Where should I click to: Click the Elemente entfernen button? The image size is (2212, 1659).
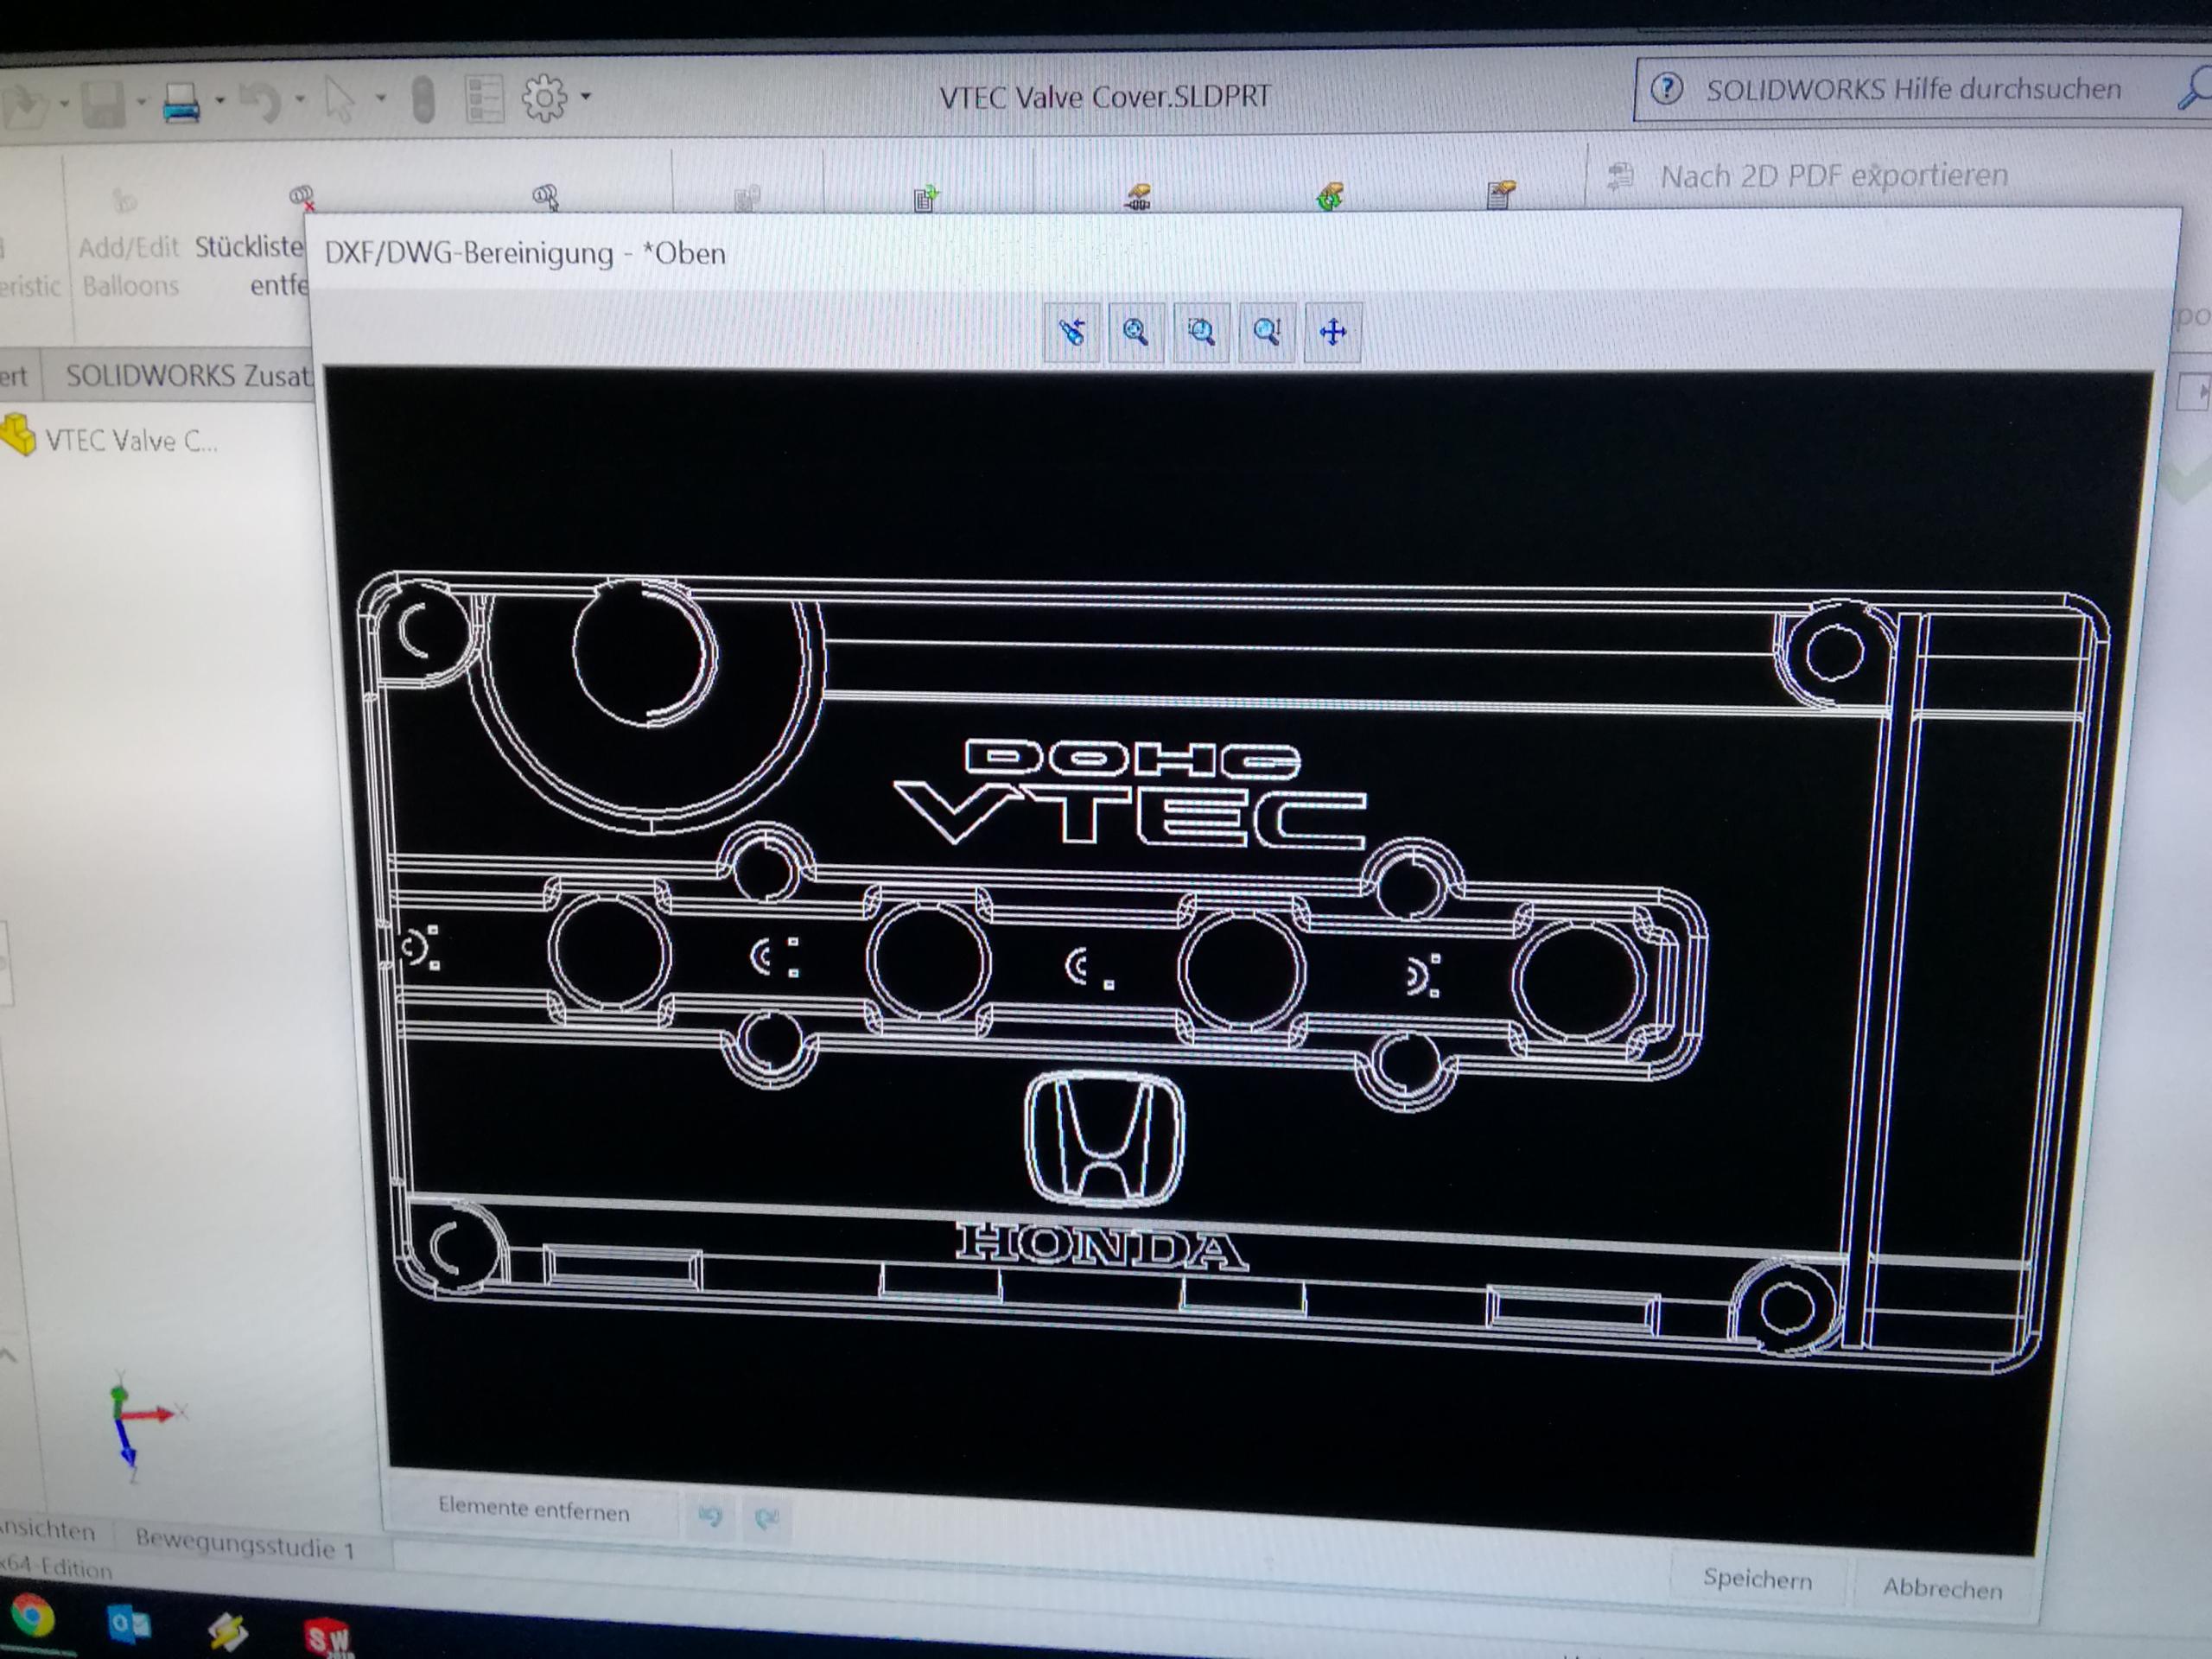click(x=534, y=1510)
